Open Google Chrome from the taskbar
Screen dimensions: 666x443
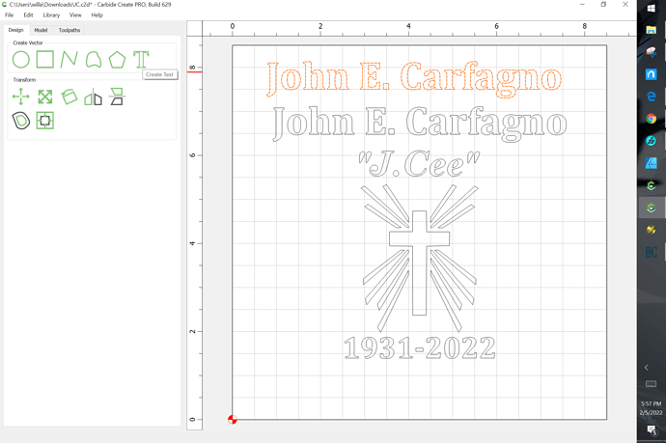click(x=651, y=119)
